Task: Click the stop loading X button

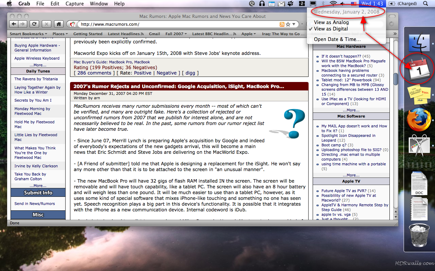Action: tap(47, 24)
